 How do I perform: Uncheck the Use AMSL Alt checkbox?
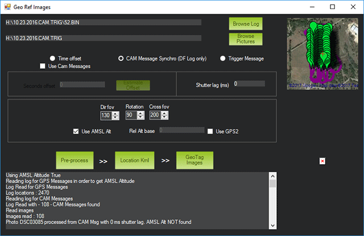tap(76, 131)
